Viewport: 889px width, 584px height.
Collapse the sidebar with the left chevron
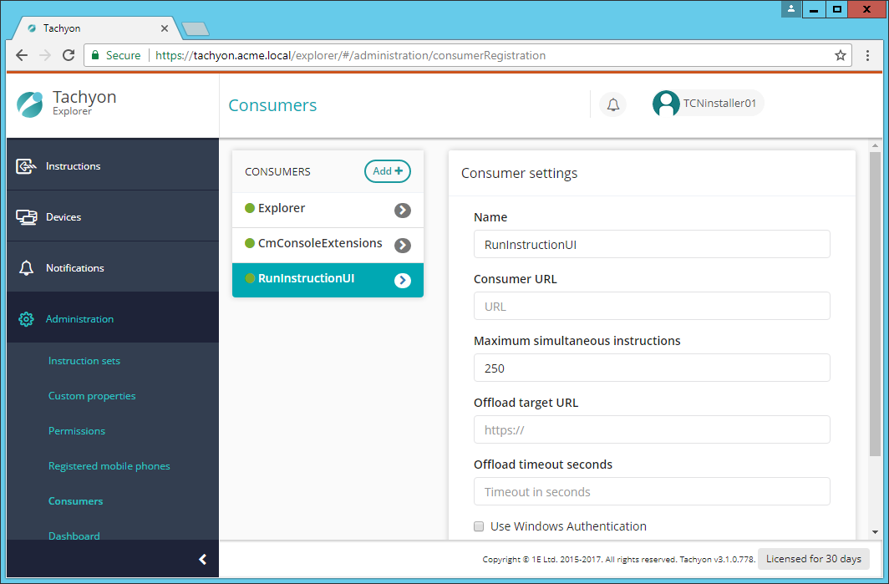click(x=202, y=560)
